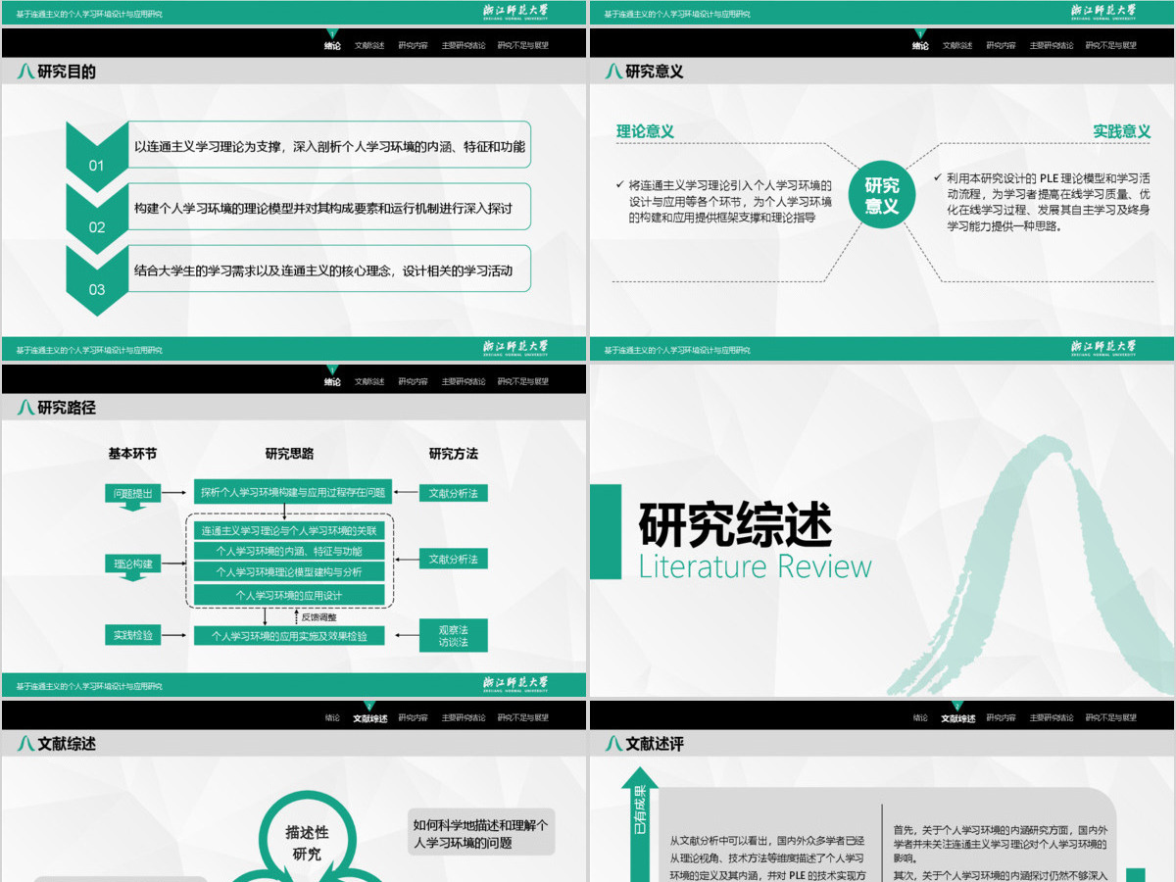Click the 反馈调整 label in the flowchart
This screenshot has height=882, width=1176.
319,617
